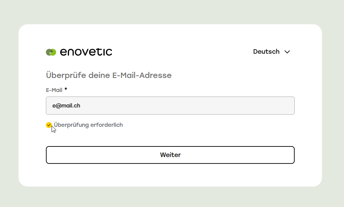
Task: Click the required asterisk beside E-Mail
Action: (66, 89)
